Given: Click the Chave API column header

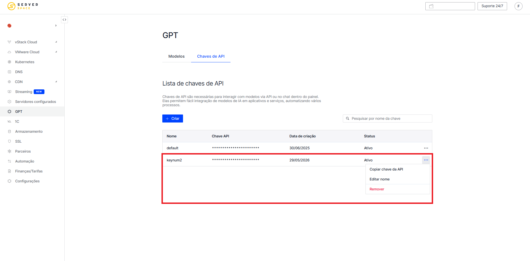Looking at the screenshot, I should coord(220,136).
